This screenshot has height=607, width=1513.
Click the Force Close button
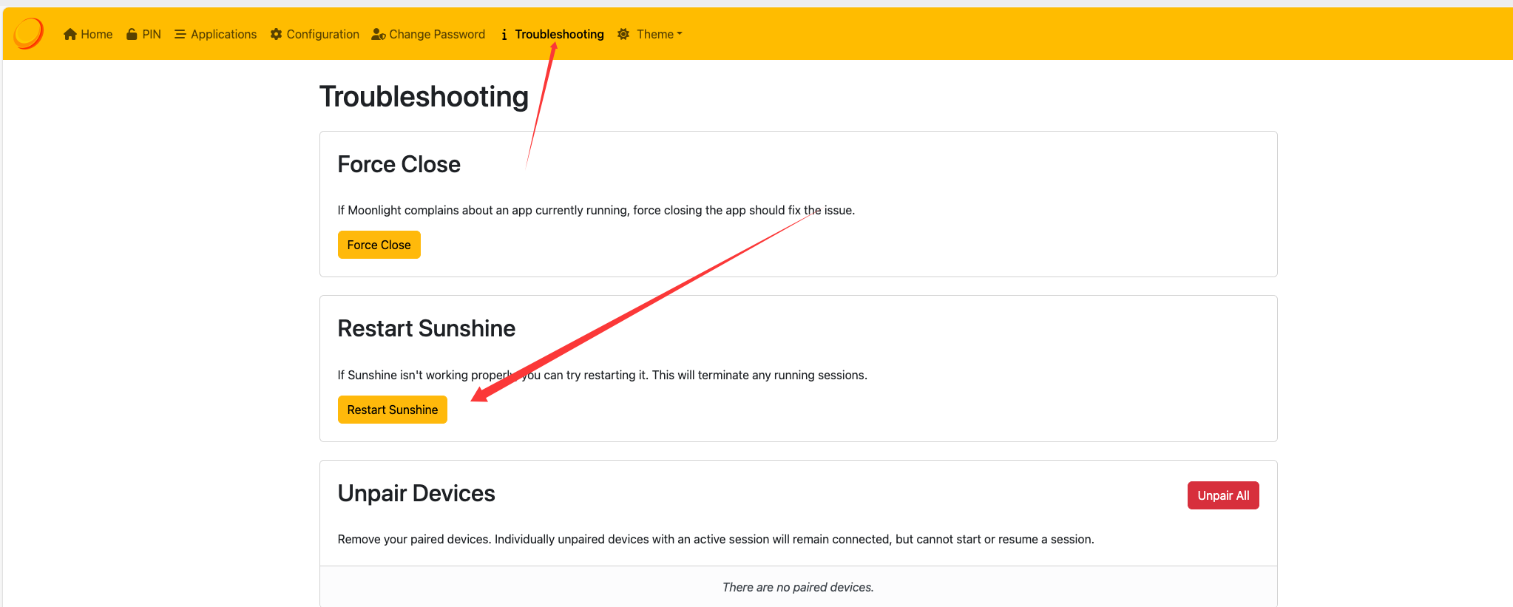379,245
